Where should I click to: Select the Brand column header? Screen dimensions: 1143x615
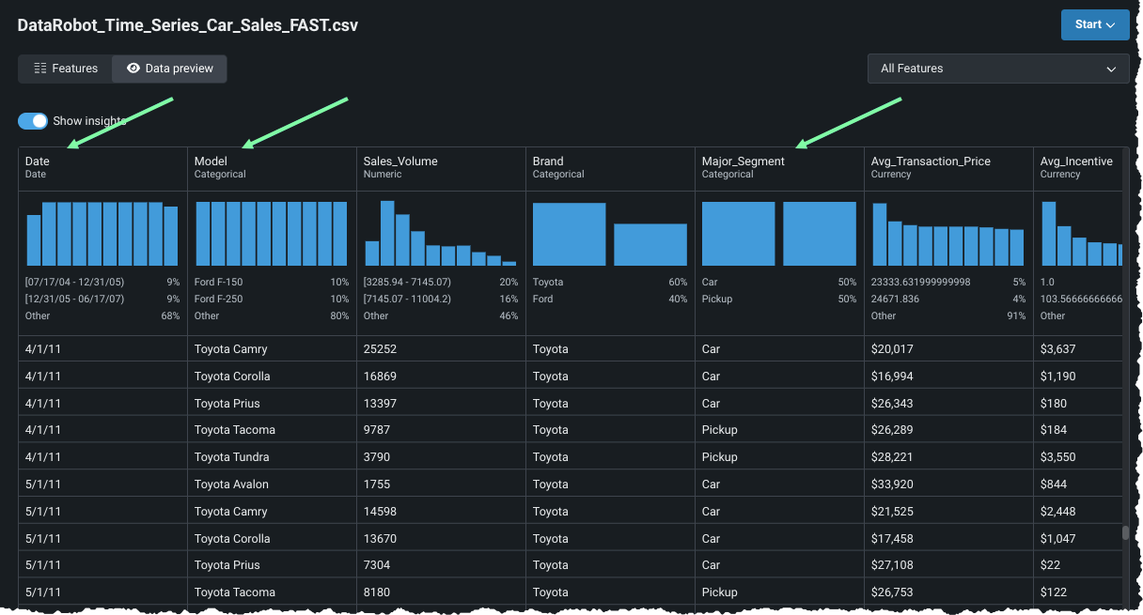pos(548,161)
